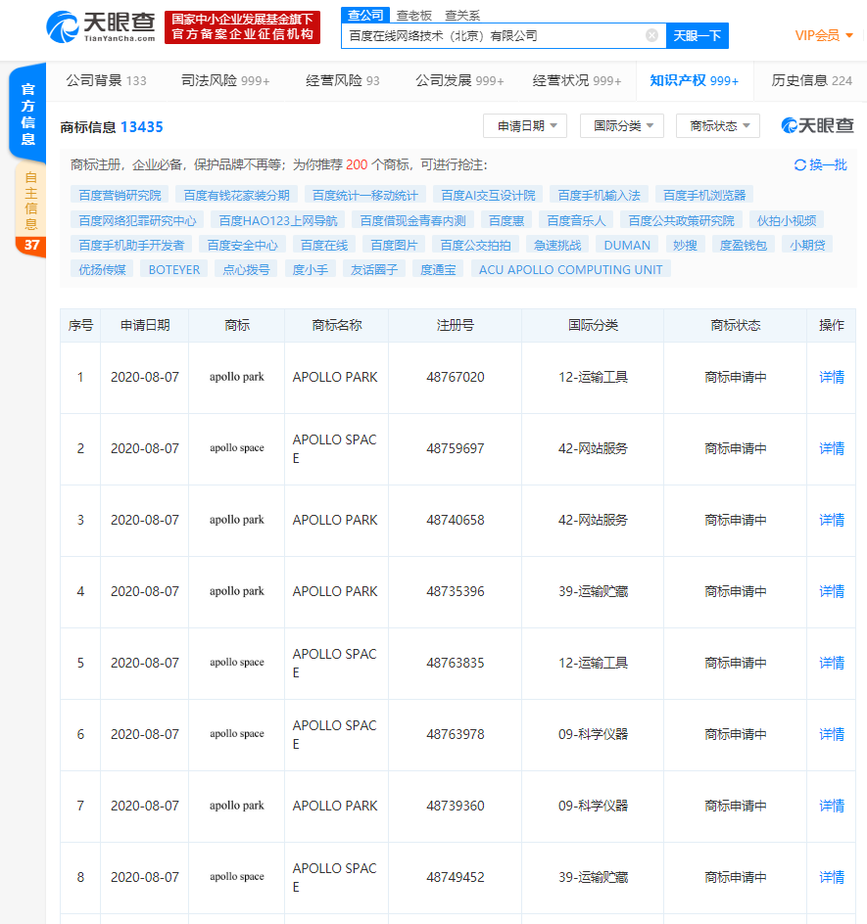
Task: Click registration number 48767020
Action: 456,377
